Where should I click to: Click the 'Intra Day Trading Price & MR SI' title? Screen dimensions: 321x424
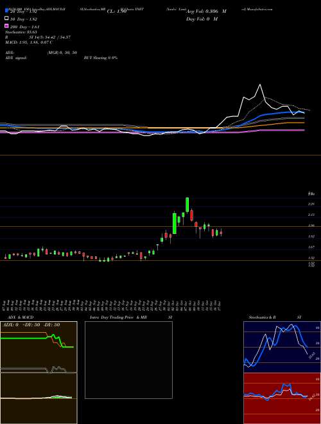[x=131, y=317]
